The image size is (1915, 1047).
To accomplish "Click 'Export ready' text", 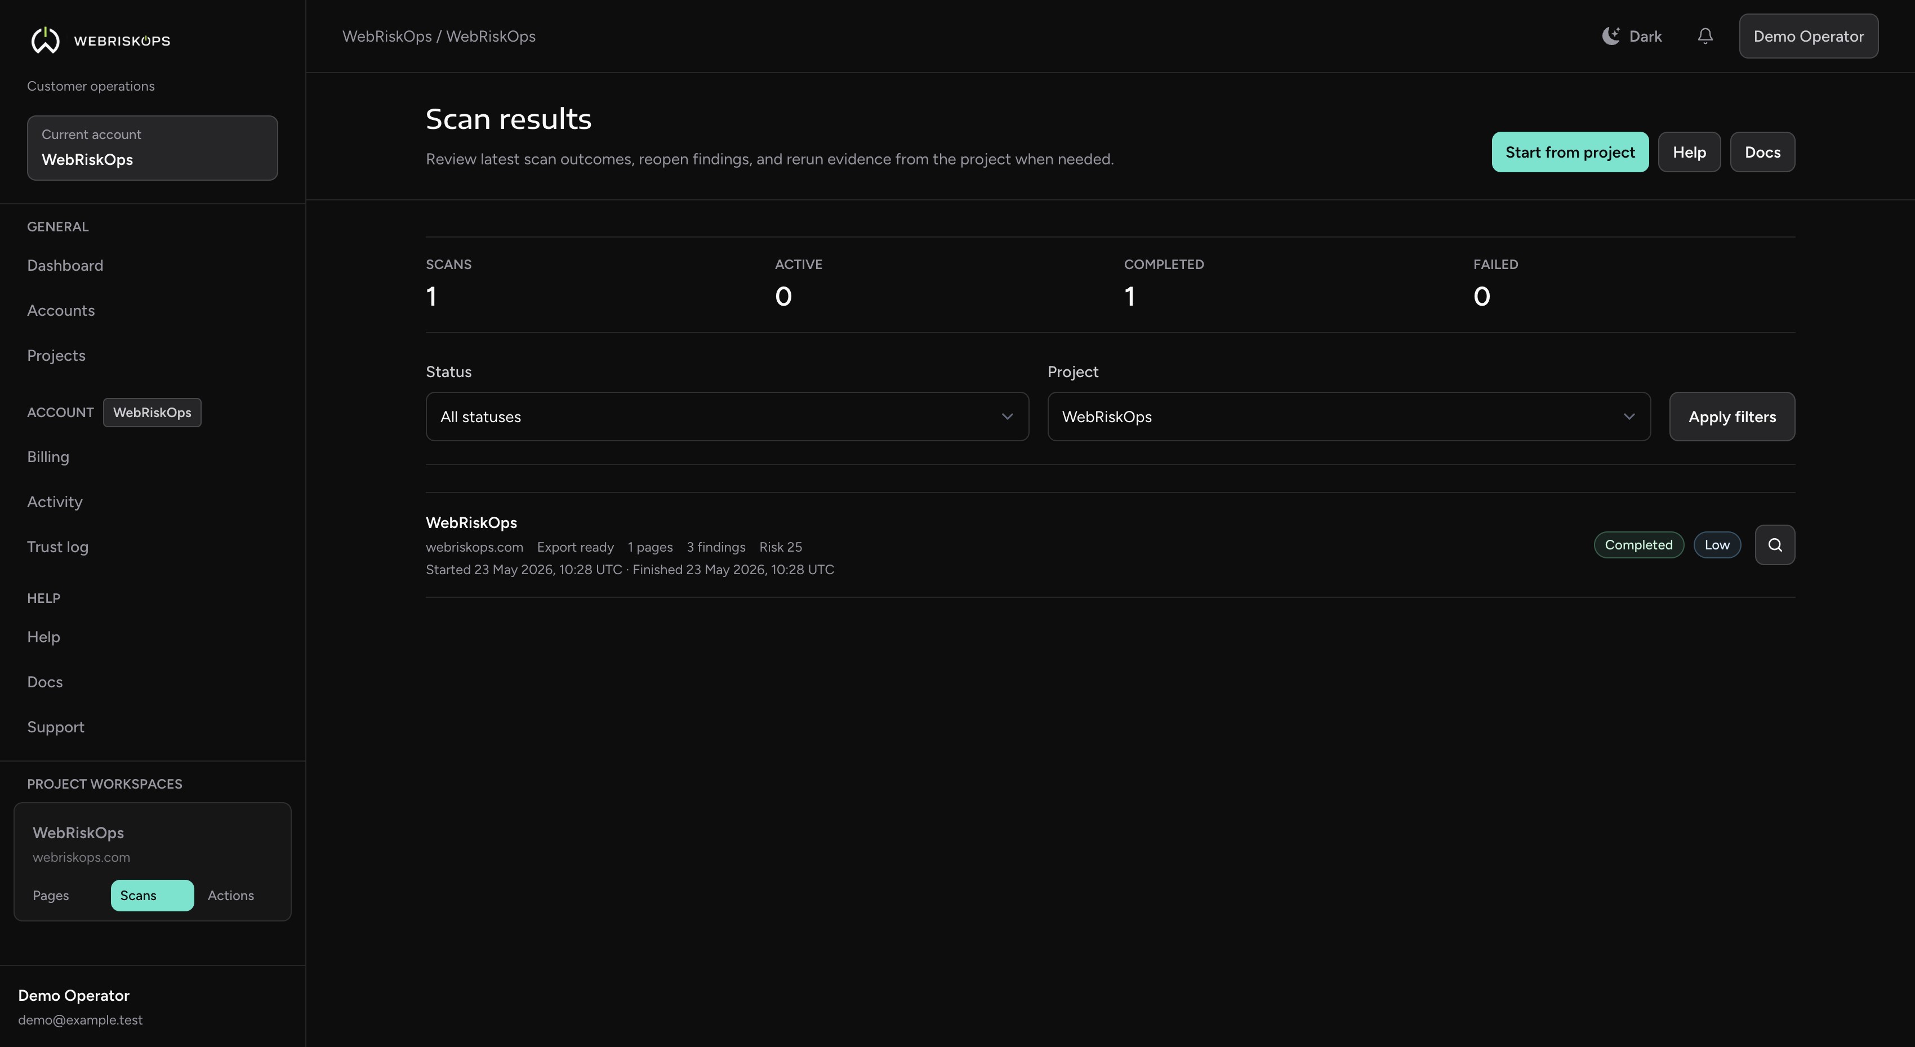I will pyautogui.click(x=576, y=547).
